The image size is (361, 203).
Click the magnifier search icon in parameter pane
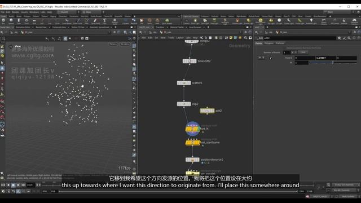(x=349, y=38)
